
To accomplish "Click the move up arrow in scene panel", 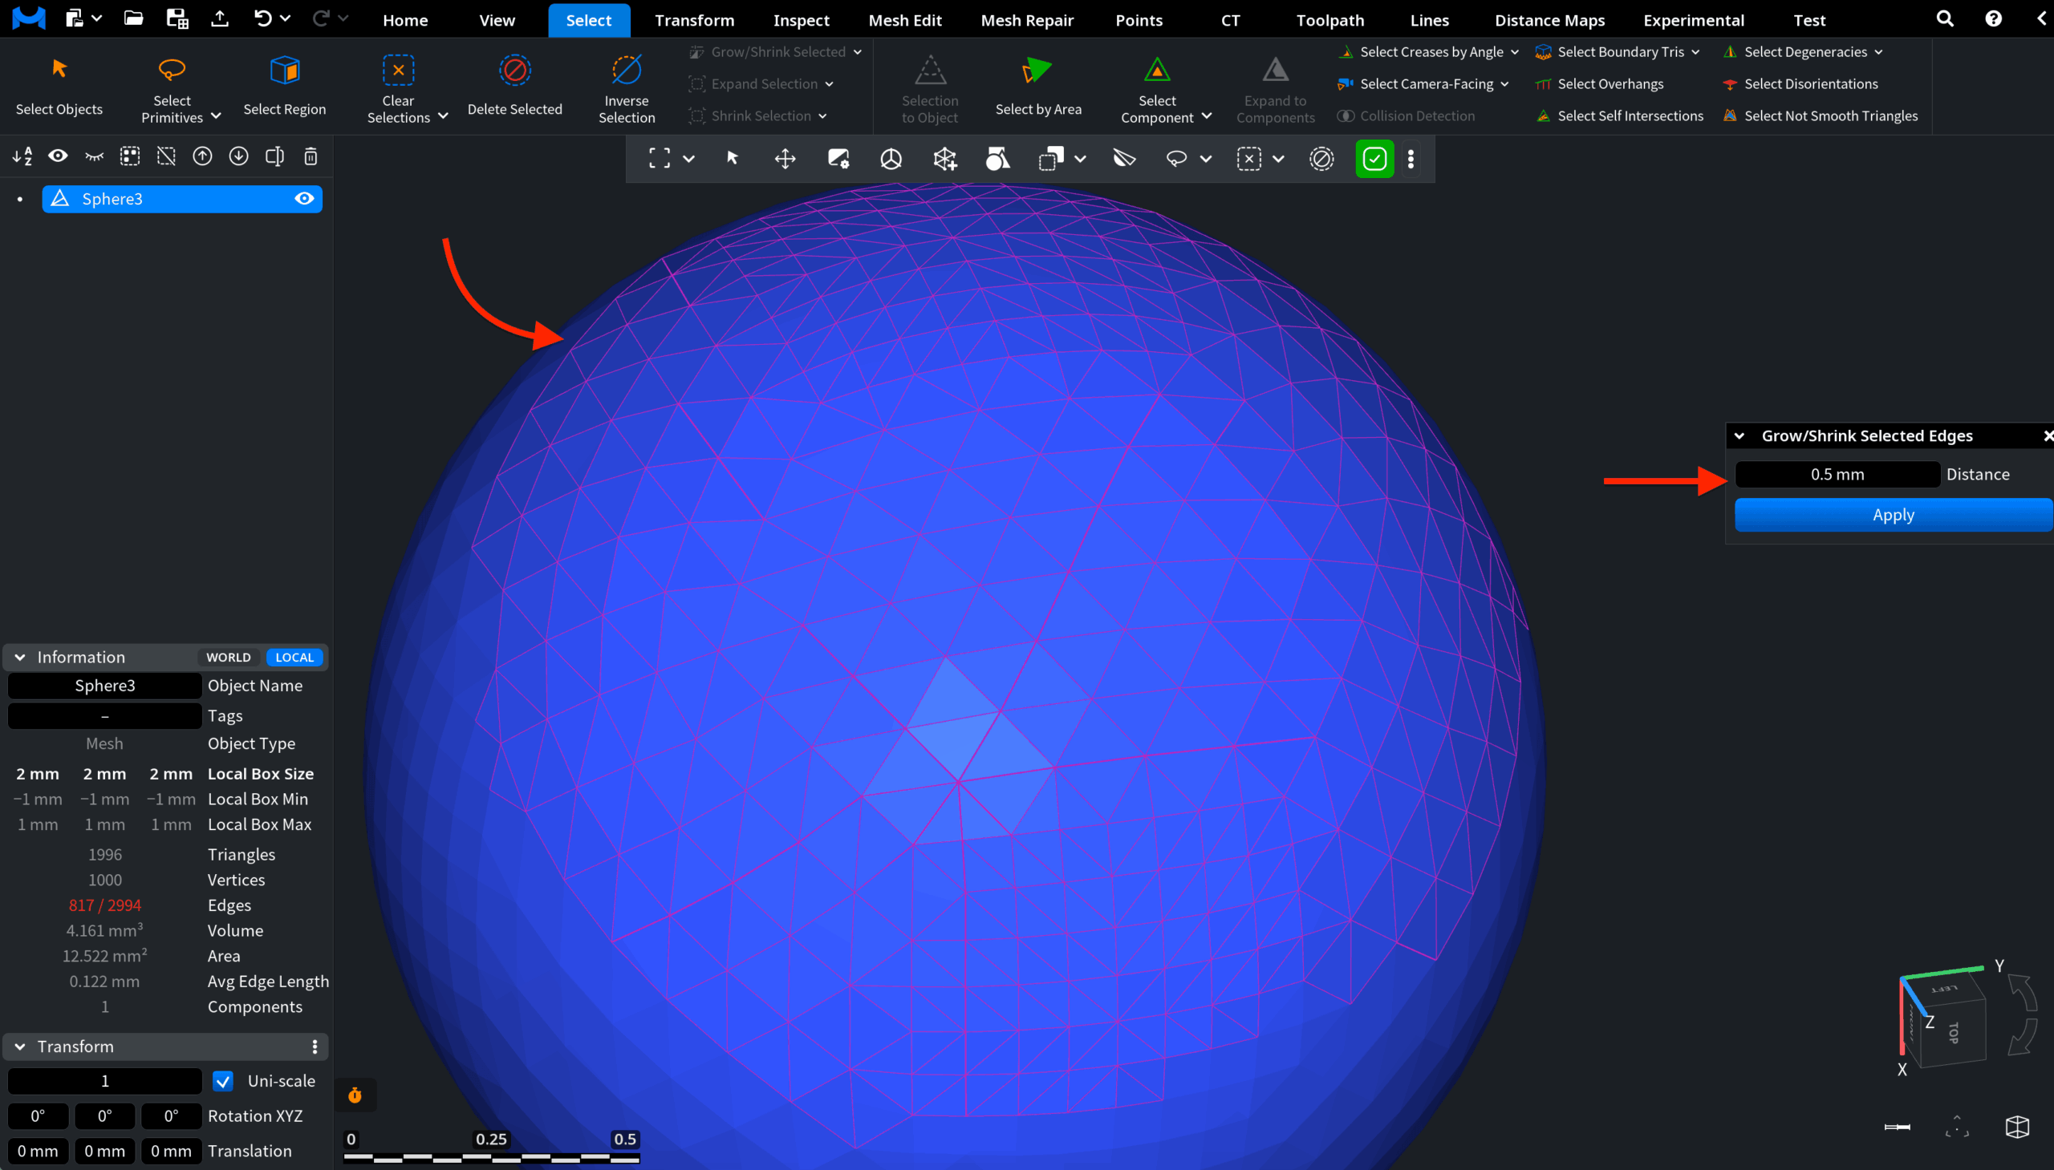I will click(x=202, y=156).
